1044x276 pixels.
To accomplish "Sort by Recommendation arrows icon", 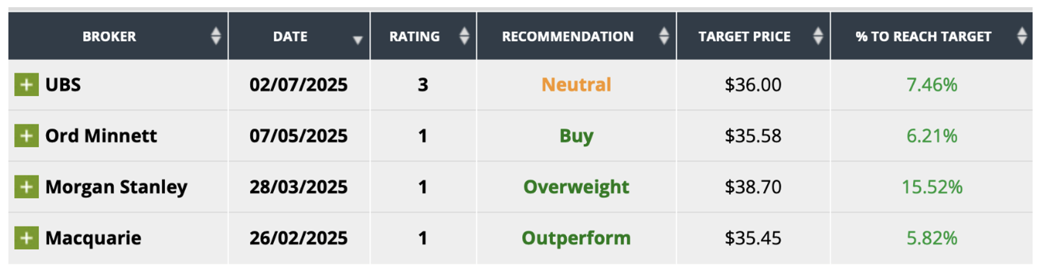I will (664, 36).
